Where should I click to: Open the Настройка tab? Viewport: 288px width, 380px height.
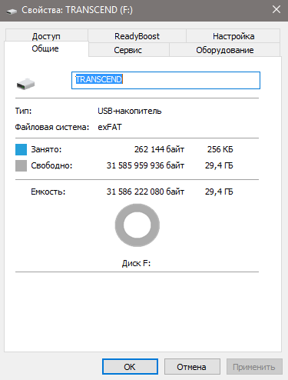(x=233, y=35)
